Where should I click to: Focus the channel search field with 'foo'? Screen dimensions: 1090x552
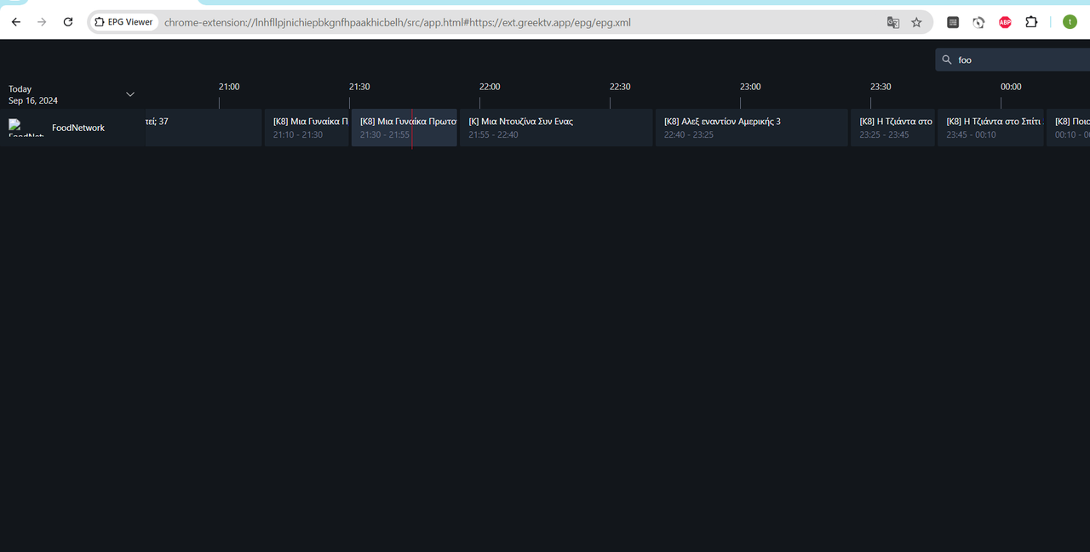coord(1013,60)
